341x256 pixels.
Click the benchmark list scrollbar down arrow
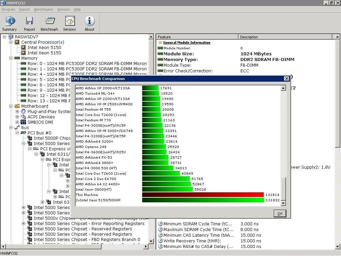(283, 203)
